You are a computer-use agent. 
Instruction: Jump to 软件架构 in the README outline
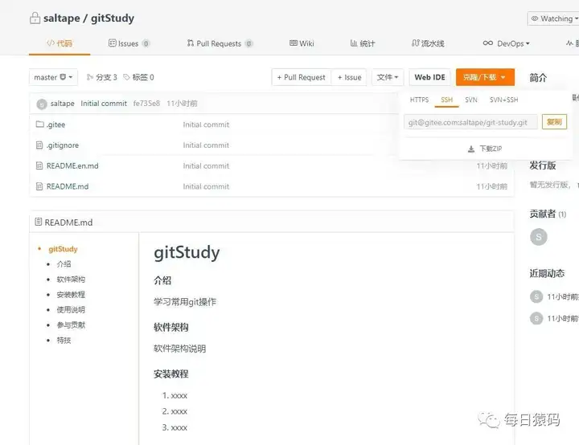(x=71, y=280)
